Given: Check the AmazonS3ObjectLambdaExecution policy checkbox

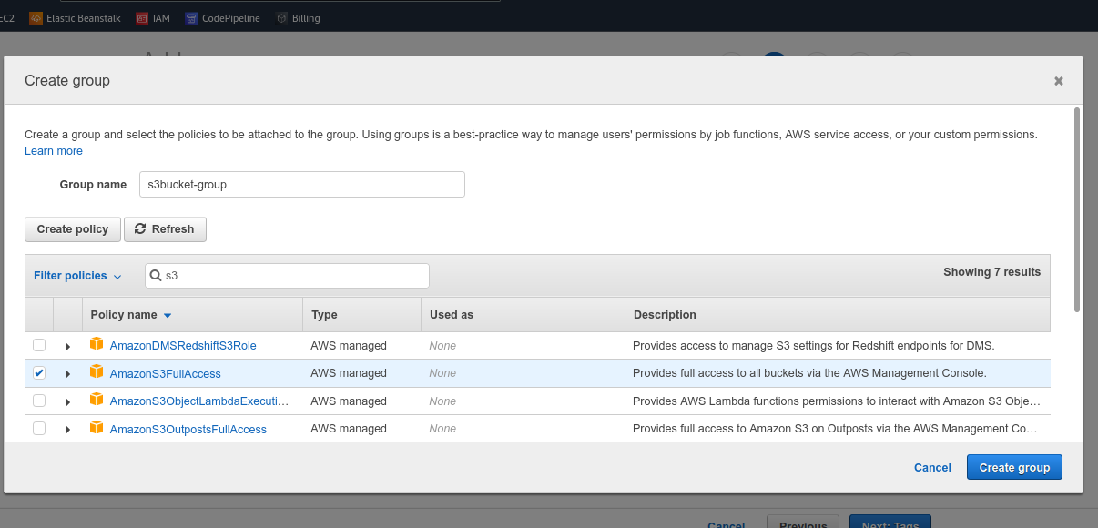Looking at the screenshot, I should point(39,401).
